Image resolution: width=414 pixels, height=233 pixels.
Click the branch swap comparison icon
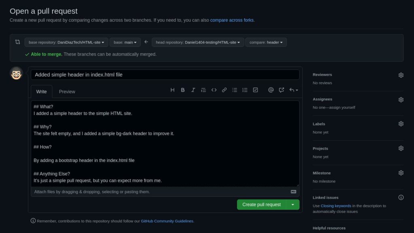tap(17, 42)
